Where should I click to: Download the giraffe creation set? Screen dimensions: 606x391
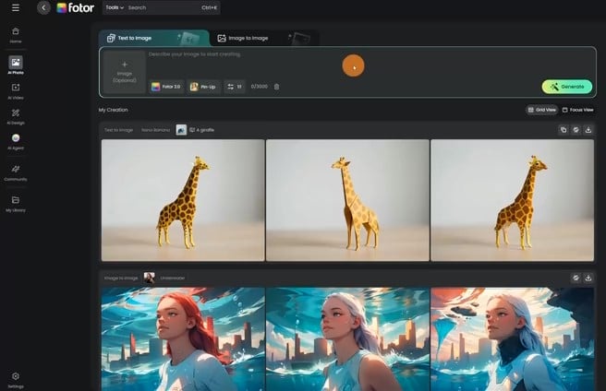point(588,130)
